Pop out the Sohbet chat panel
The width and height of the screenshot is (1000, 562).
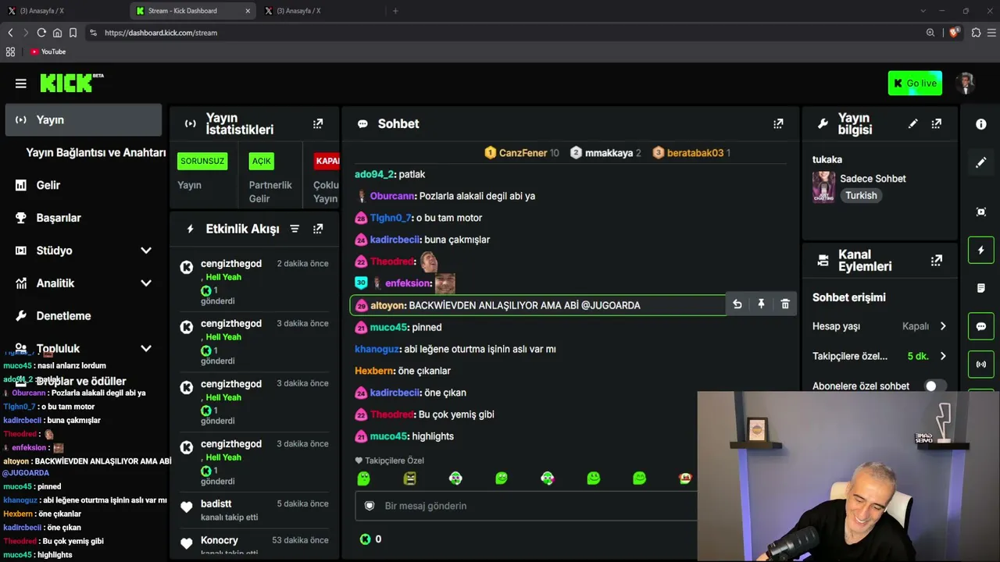click(x=778, y=123)
